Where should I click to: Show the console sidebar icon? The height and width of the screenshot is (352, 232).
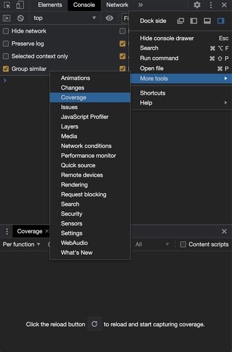[6, 18]
